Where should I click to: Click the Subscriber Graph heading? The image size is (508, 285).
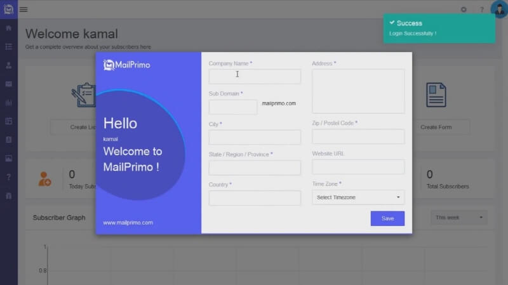pyautogui.click(x=59, y=218)
